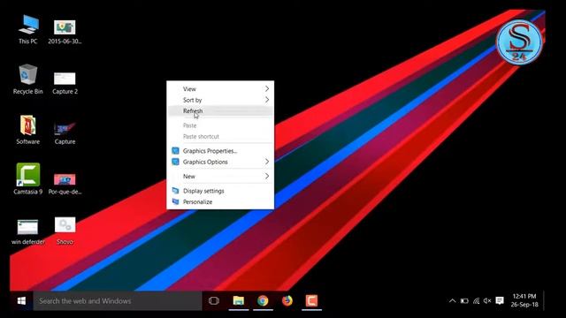Click the Search the web and Windows box
Viewport: 566px width, 318px height.
click(x=118, y=301)
